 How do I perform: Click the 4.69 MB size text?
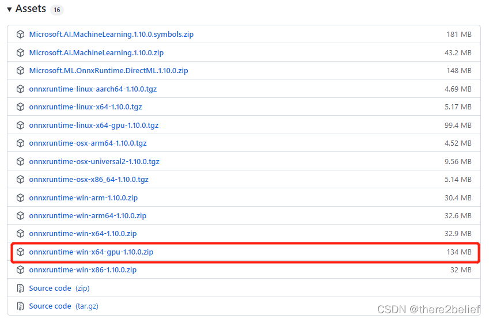pyautogui.click(x=458, y=89)
